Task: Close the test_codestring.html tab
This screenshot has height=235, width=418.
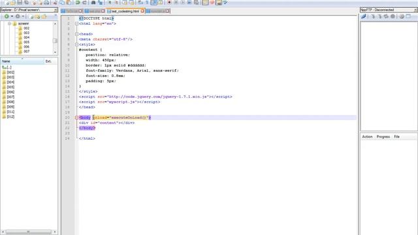Action: (x=142, y=11)
